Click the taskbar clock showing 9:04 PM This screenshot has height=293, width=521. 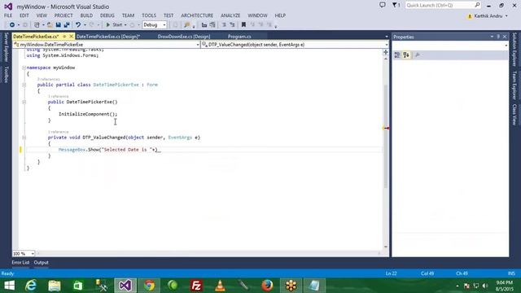click(505, 286)
